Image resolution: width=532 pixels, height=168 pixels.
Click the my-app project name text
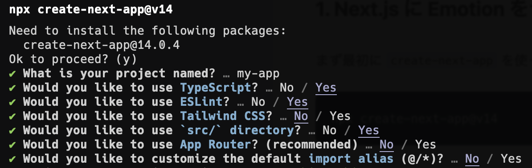(258, 73)
